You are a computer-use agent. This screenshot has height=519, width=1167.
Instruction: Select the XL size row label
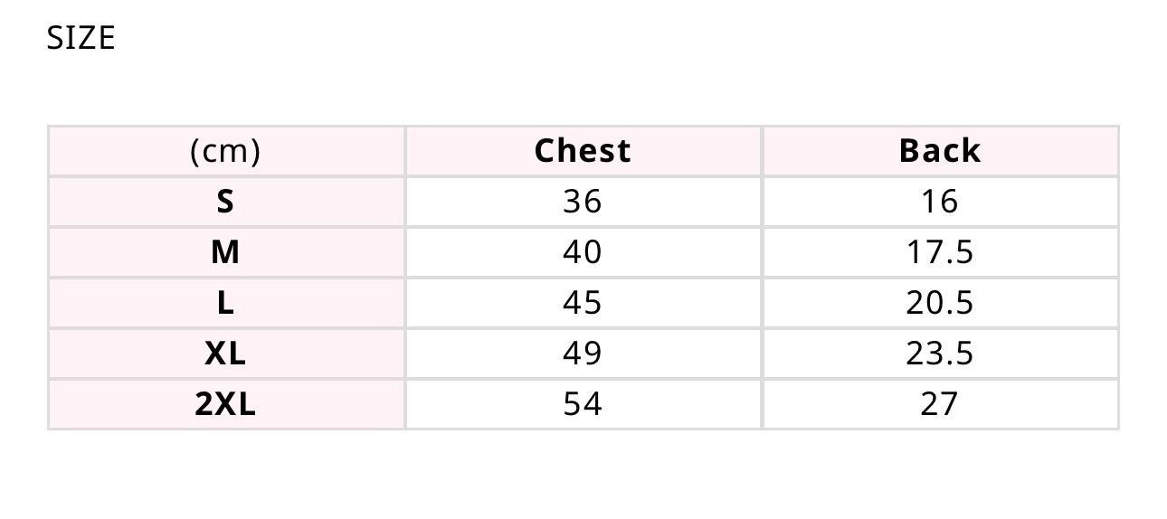point(225,354)
